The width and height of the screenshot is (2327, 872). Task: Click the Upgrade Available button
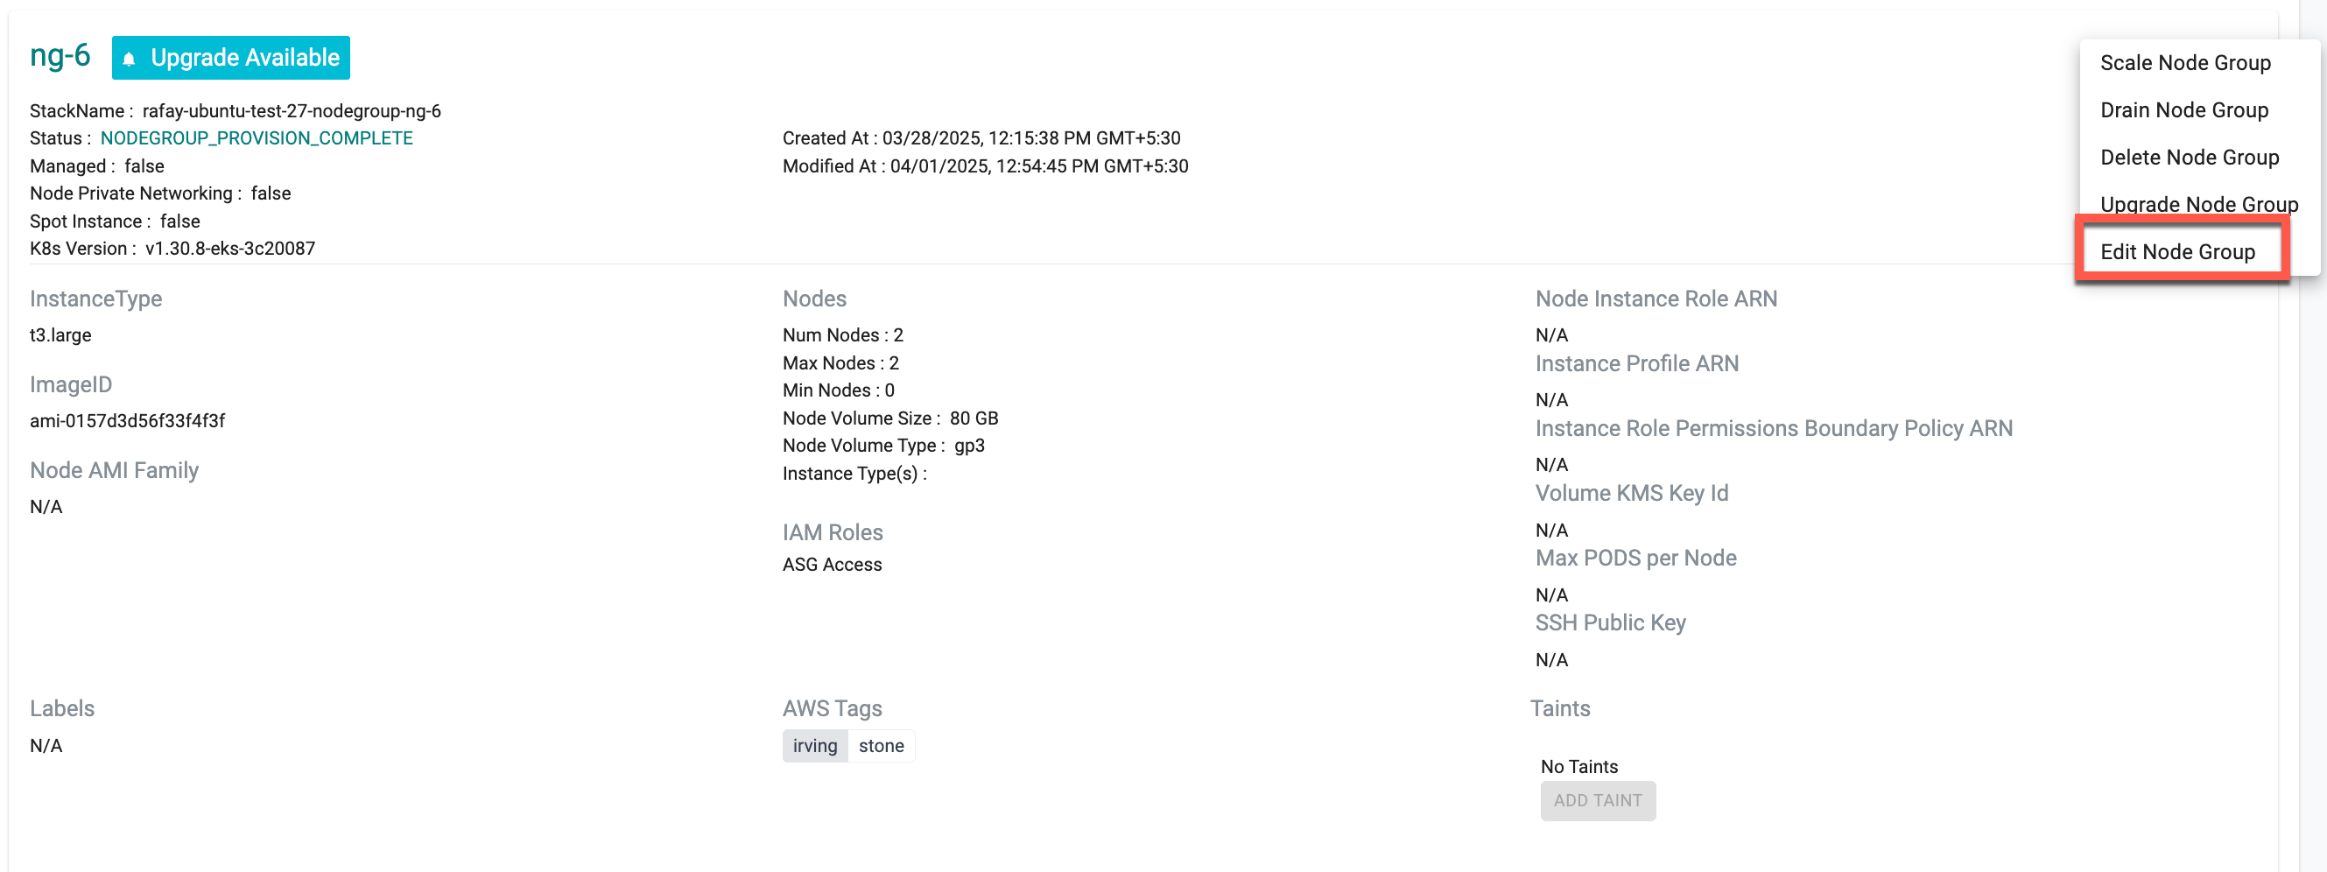tap(231, 58)
